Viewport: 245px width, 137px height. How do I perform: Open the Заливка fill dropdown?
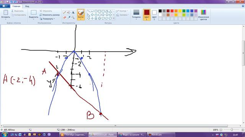point(122,15)
